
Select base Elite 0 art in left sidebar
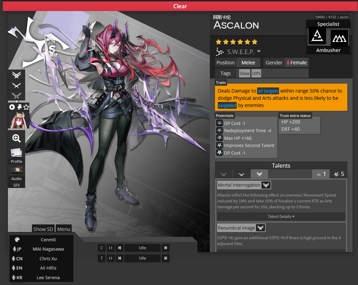(x=17, y=96)
